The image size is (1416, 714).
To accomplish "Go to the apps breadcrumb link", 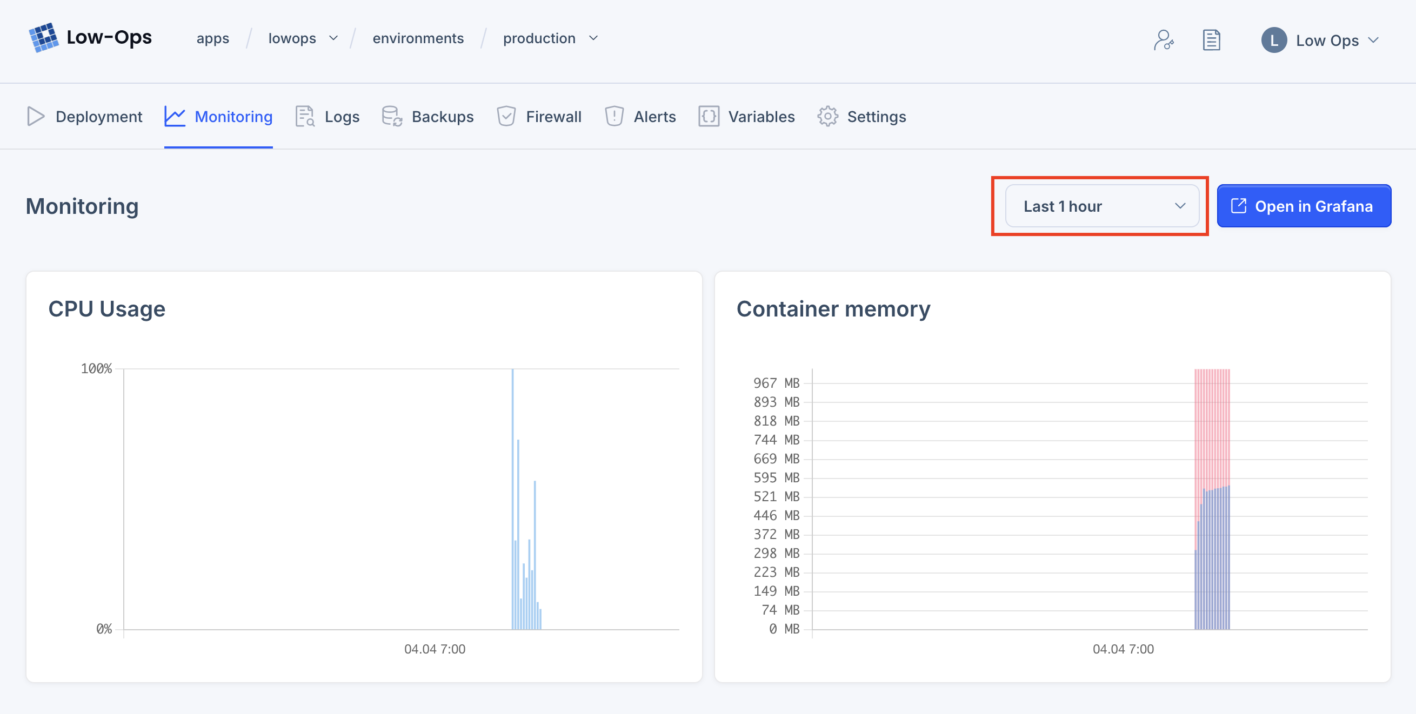I will 213,38.
